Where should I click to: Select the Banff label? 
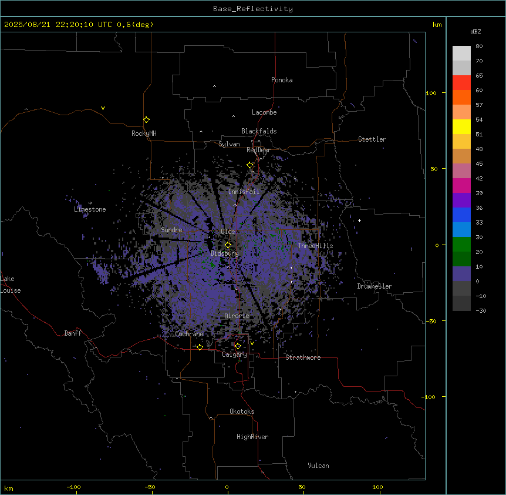click(73, 333)
